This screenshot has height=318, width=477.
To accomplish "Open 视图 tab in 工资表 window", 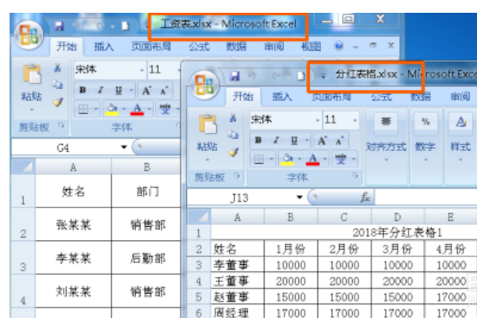I will [311, 47].
